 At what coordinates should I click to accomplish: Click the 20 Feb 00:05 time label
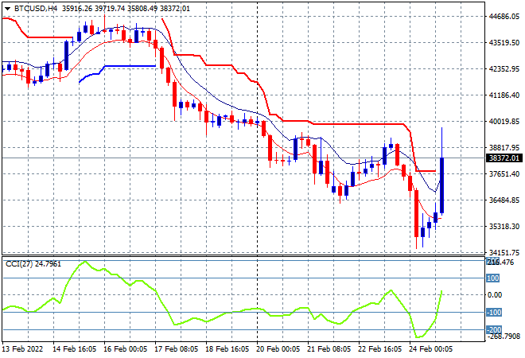tap(278, 349)
